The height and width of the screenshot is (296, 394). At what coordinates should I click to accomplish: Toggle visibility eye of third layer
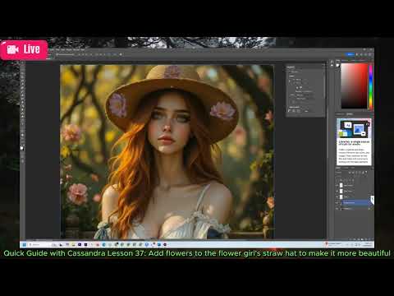click(x=337, y=197)
